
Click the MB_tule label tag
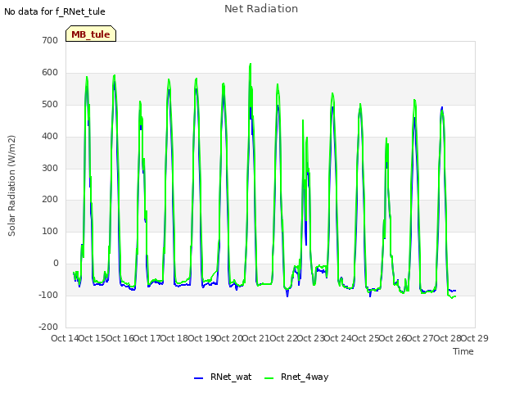(x=91, y=34)
